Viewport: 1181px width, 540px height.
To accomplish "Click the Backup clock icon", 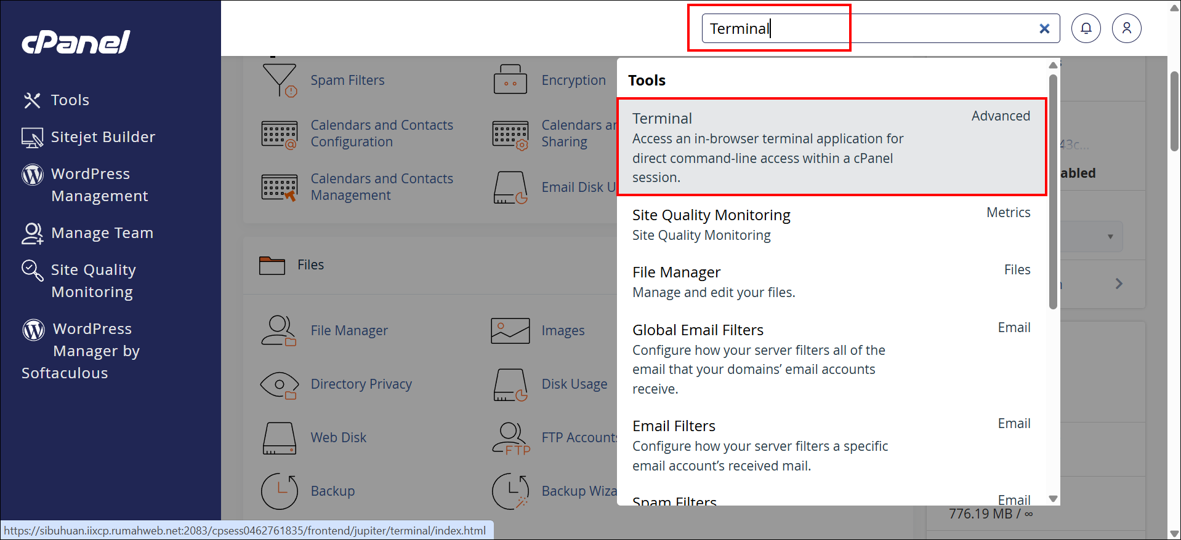I will (x=279, y=491).
